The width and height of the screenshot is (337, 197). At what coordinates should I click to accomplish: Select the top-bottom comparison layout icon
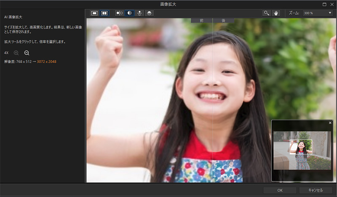point(139,13)
